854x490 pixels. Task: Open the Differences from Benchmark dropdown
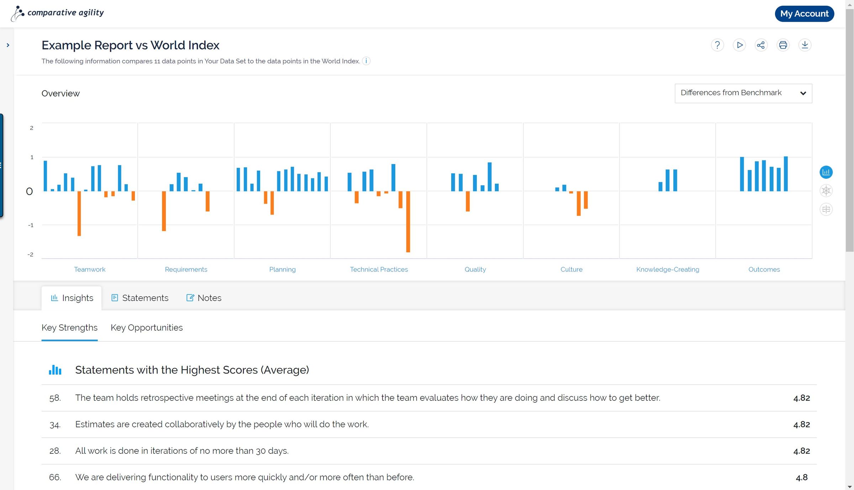coord(743,93)
